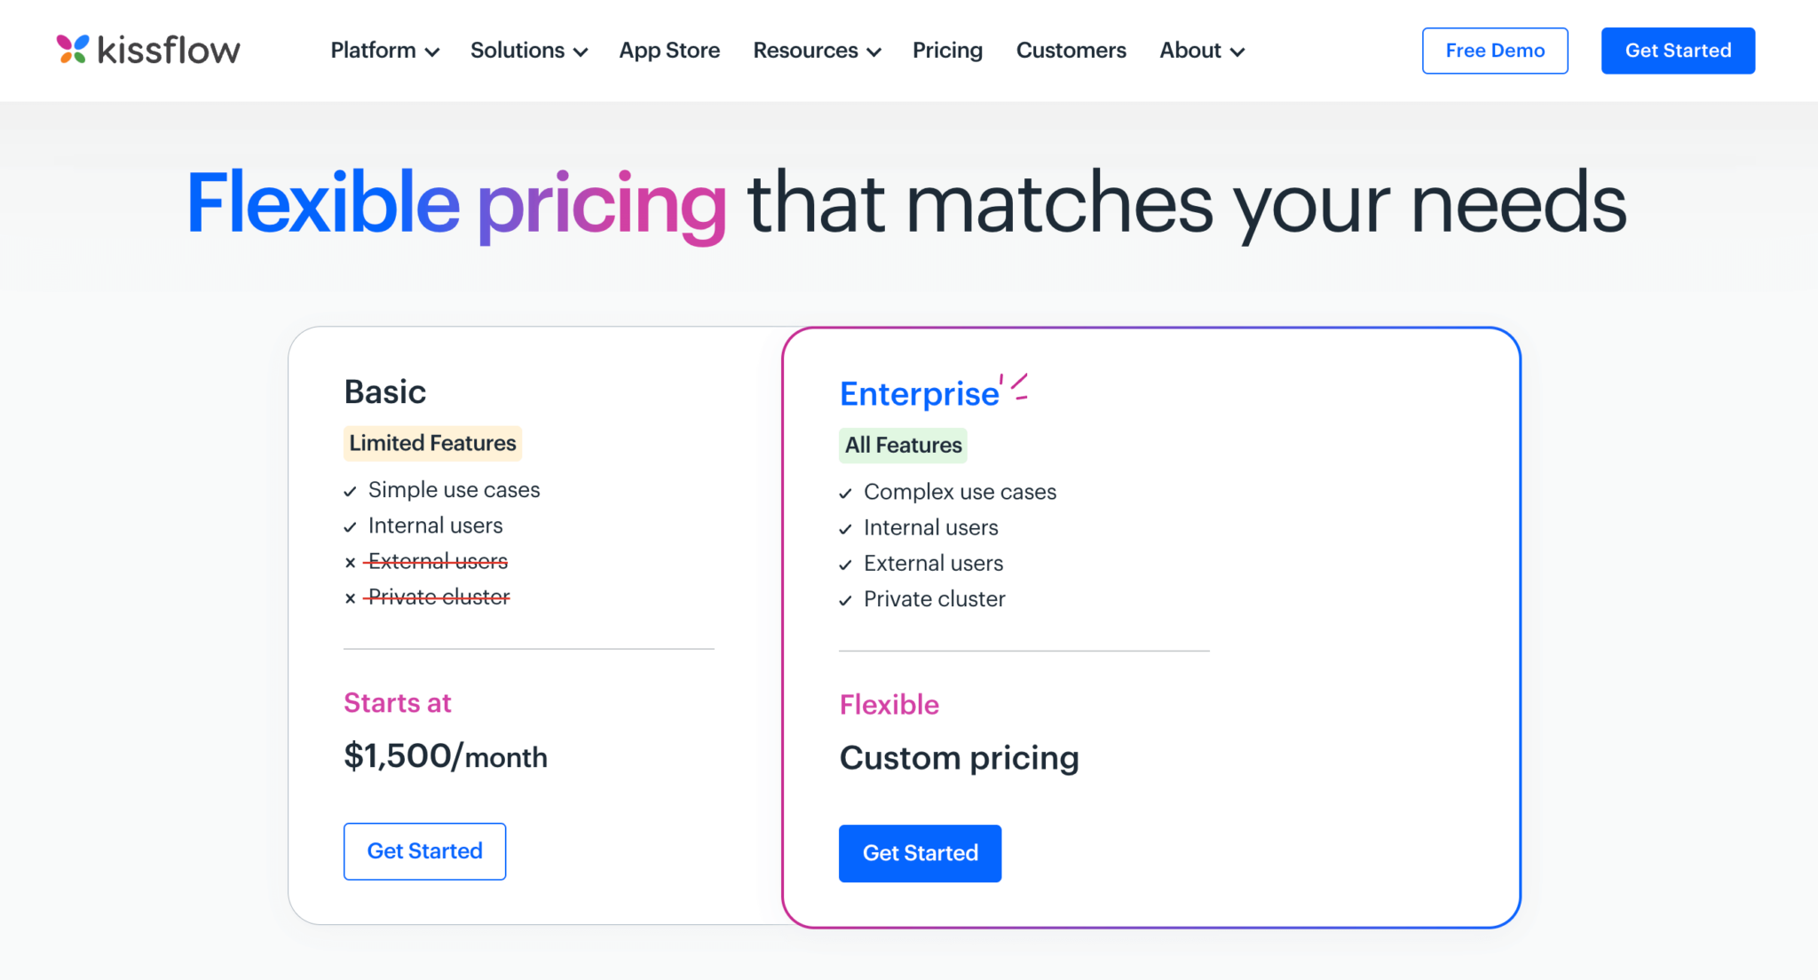Click the x mark next to External users
1818x980 pixels.
tap(349, 562)
